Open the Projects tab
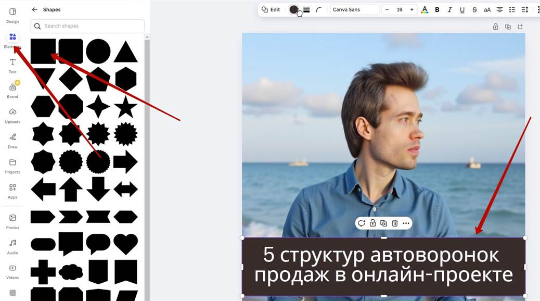This screenshot has width=540, height=301. 12,165
